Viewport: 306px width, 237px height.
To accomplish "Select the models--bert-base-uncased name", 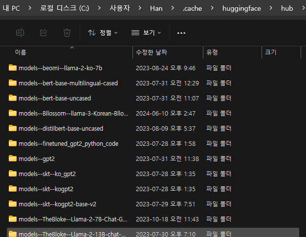I will pos(55,99).
